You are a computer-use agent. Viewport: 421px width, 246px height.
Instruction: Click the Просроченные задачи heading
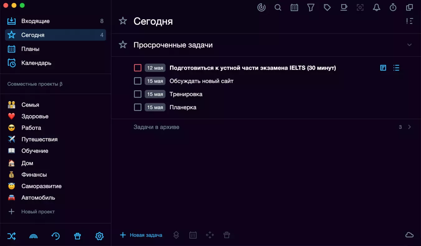click(173, 45)
